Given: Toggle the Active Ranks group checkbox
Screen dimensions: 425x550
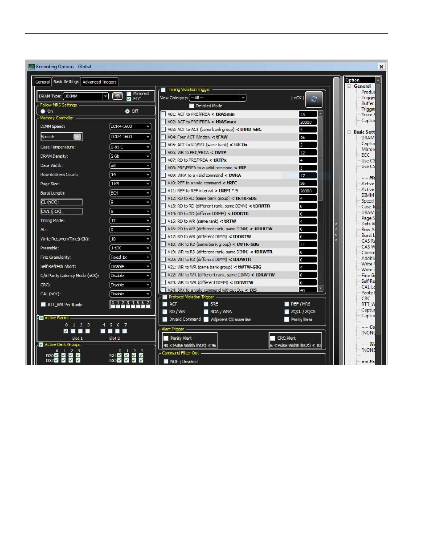Looking at the screenshot, I should 41,318.
